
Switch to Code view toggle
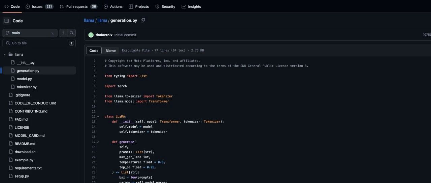coord(94,50)
